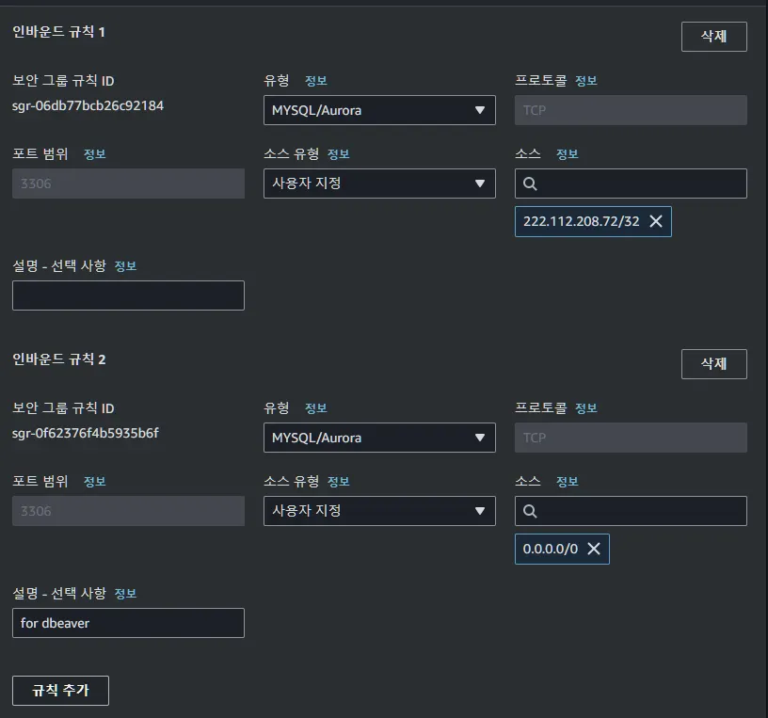Click the 규칙 추가 button

tap(60, 690)
